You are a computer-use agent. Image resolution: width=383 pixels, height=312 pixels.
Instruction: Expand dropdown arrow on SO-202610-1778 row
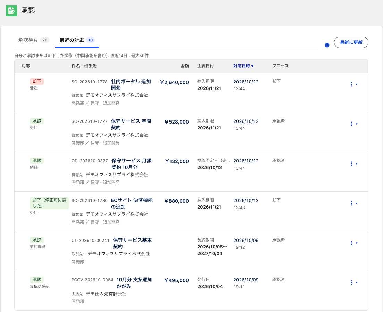357,84
